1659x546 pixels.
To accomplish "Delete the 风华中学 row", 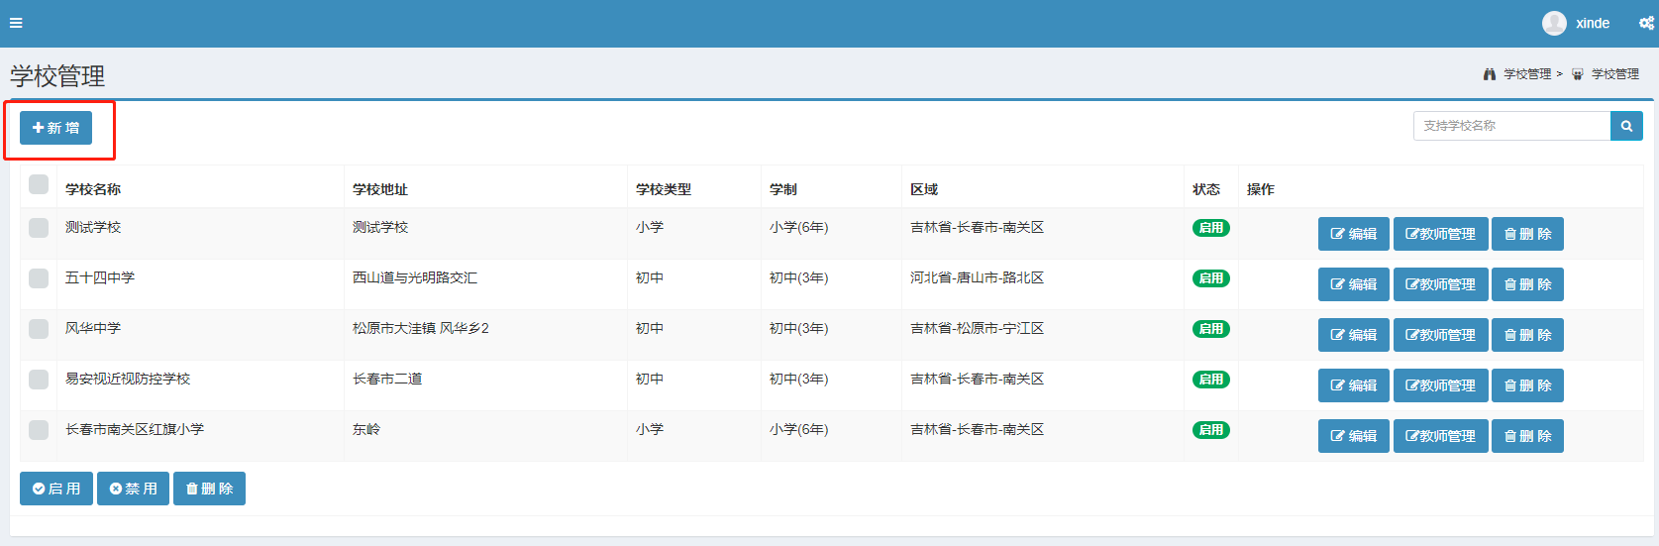I will (x=1527, y=335).
